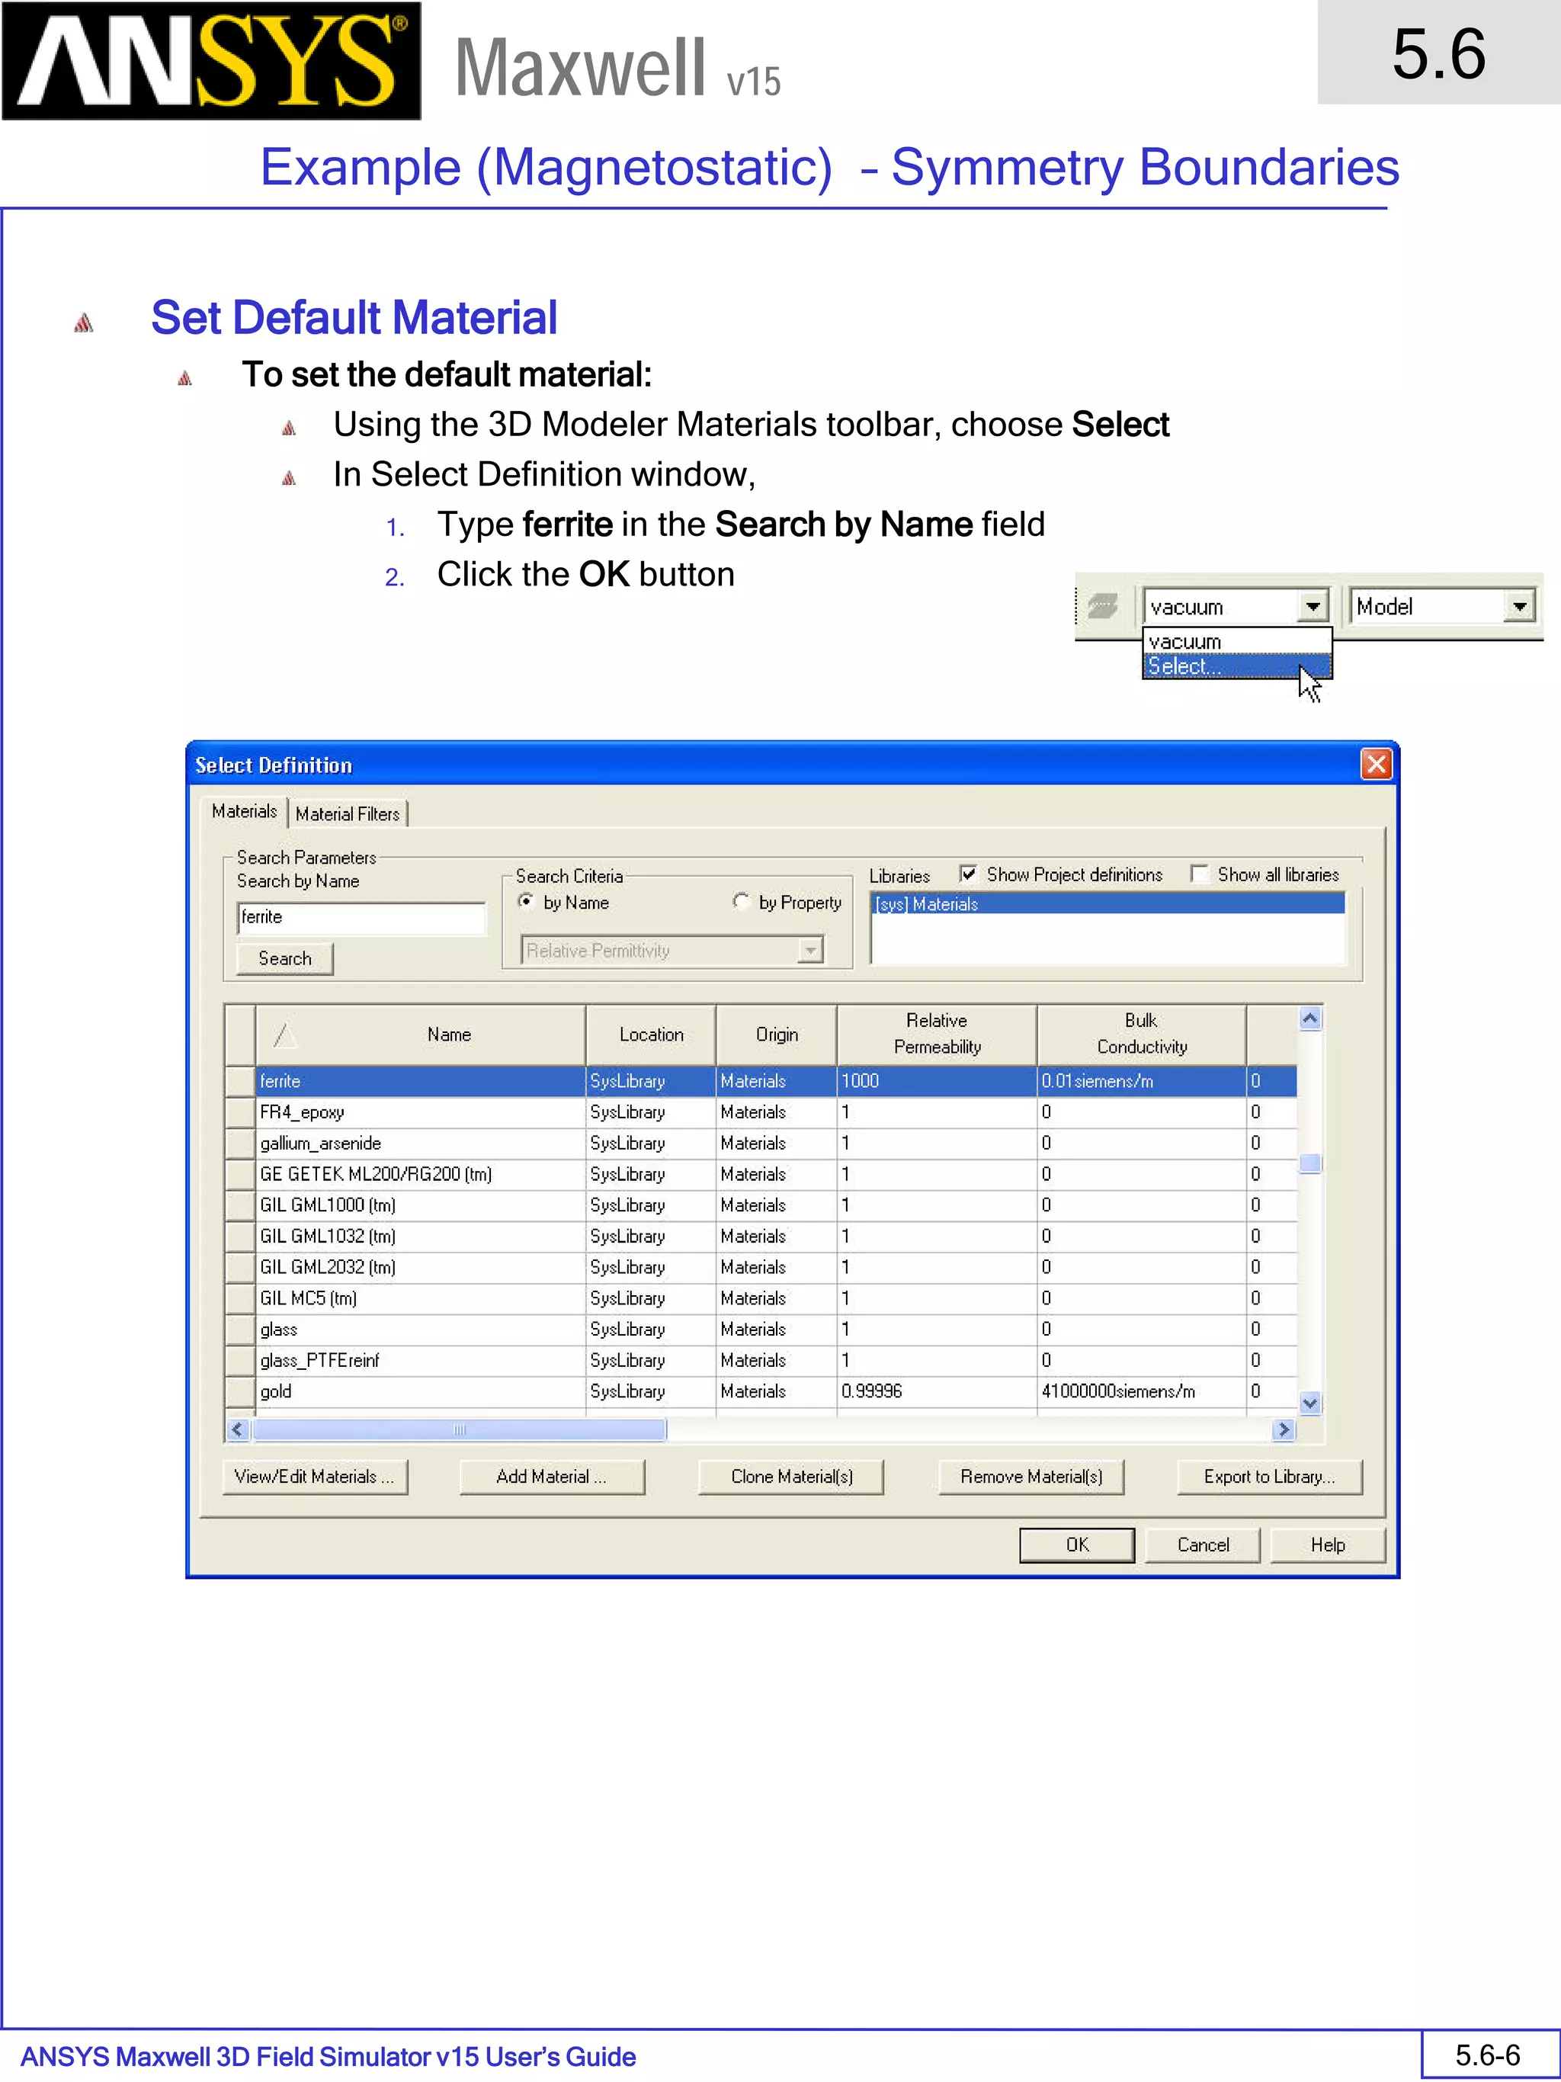
Task: Click the vertical scrollbar thumb
Action: pos(1309,1163)
